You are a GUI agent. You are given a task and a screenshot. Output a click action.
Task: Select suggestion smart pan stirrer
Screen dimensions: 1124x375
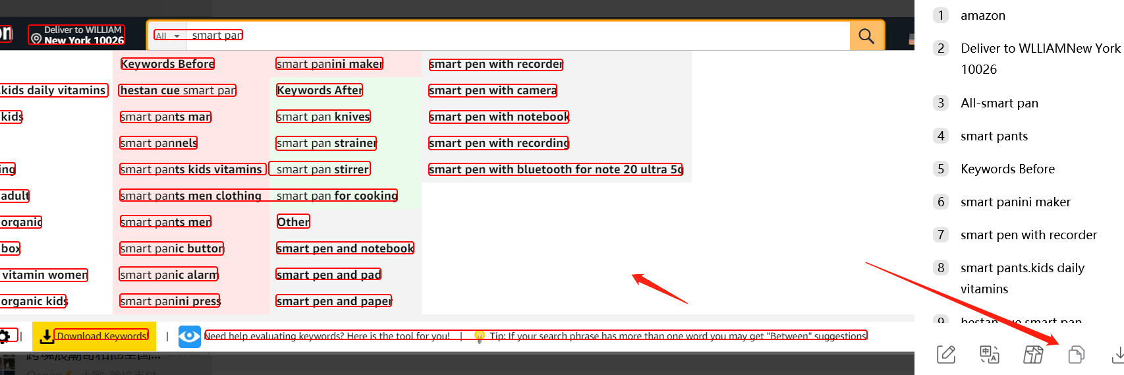(x=323, y=169)
